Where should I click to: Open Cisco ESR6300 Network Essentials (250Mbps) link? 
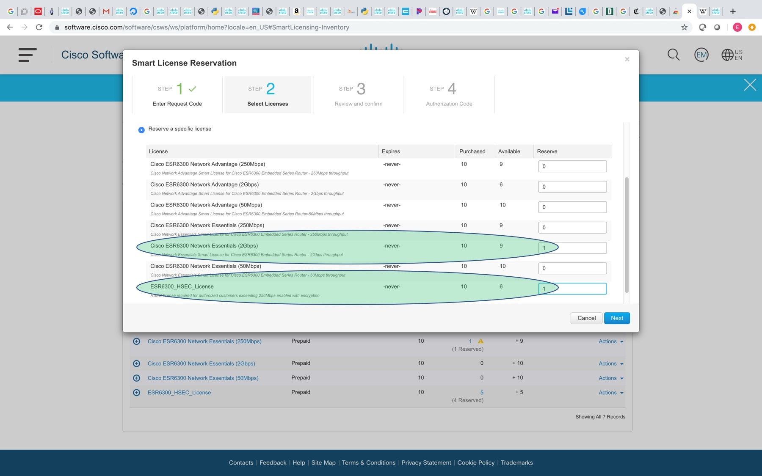[204, 341]
